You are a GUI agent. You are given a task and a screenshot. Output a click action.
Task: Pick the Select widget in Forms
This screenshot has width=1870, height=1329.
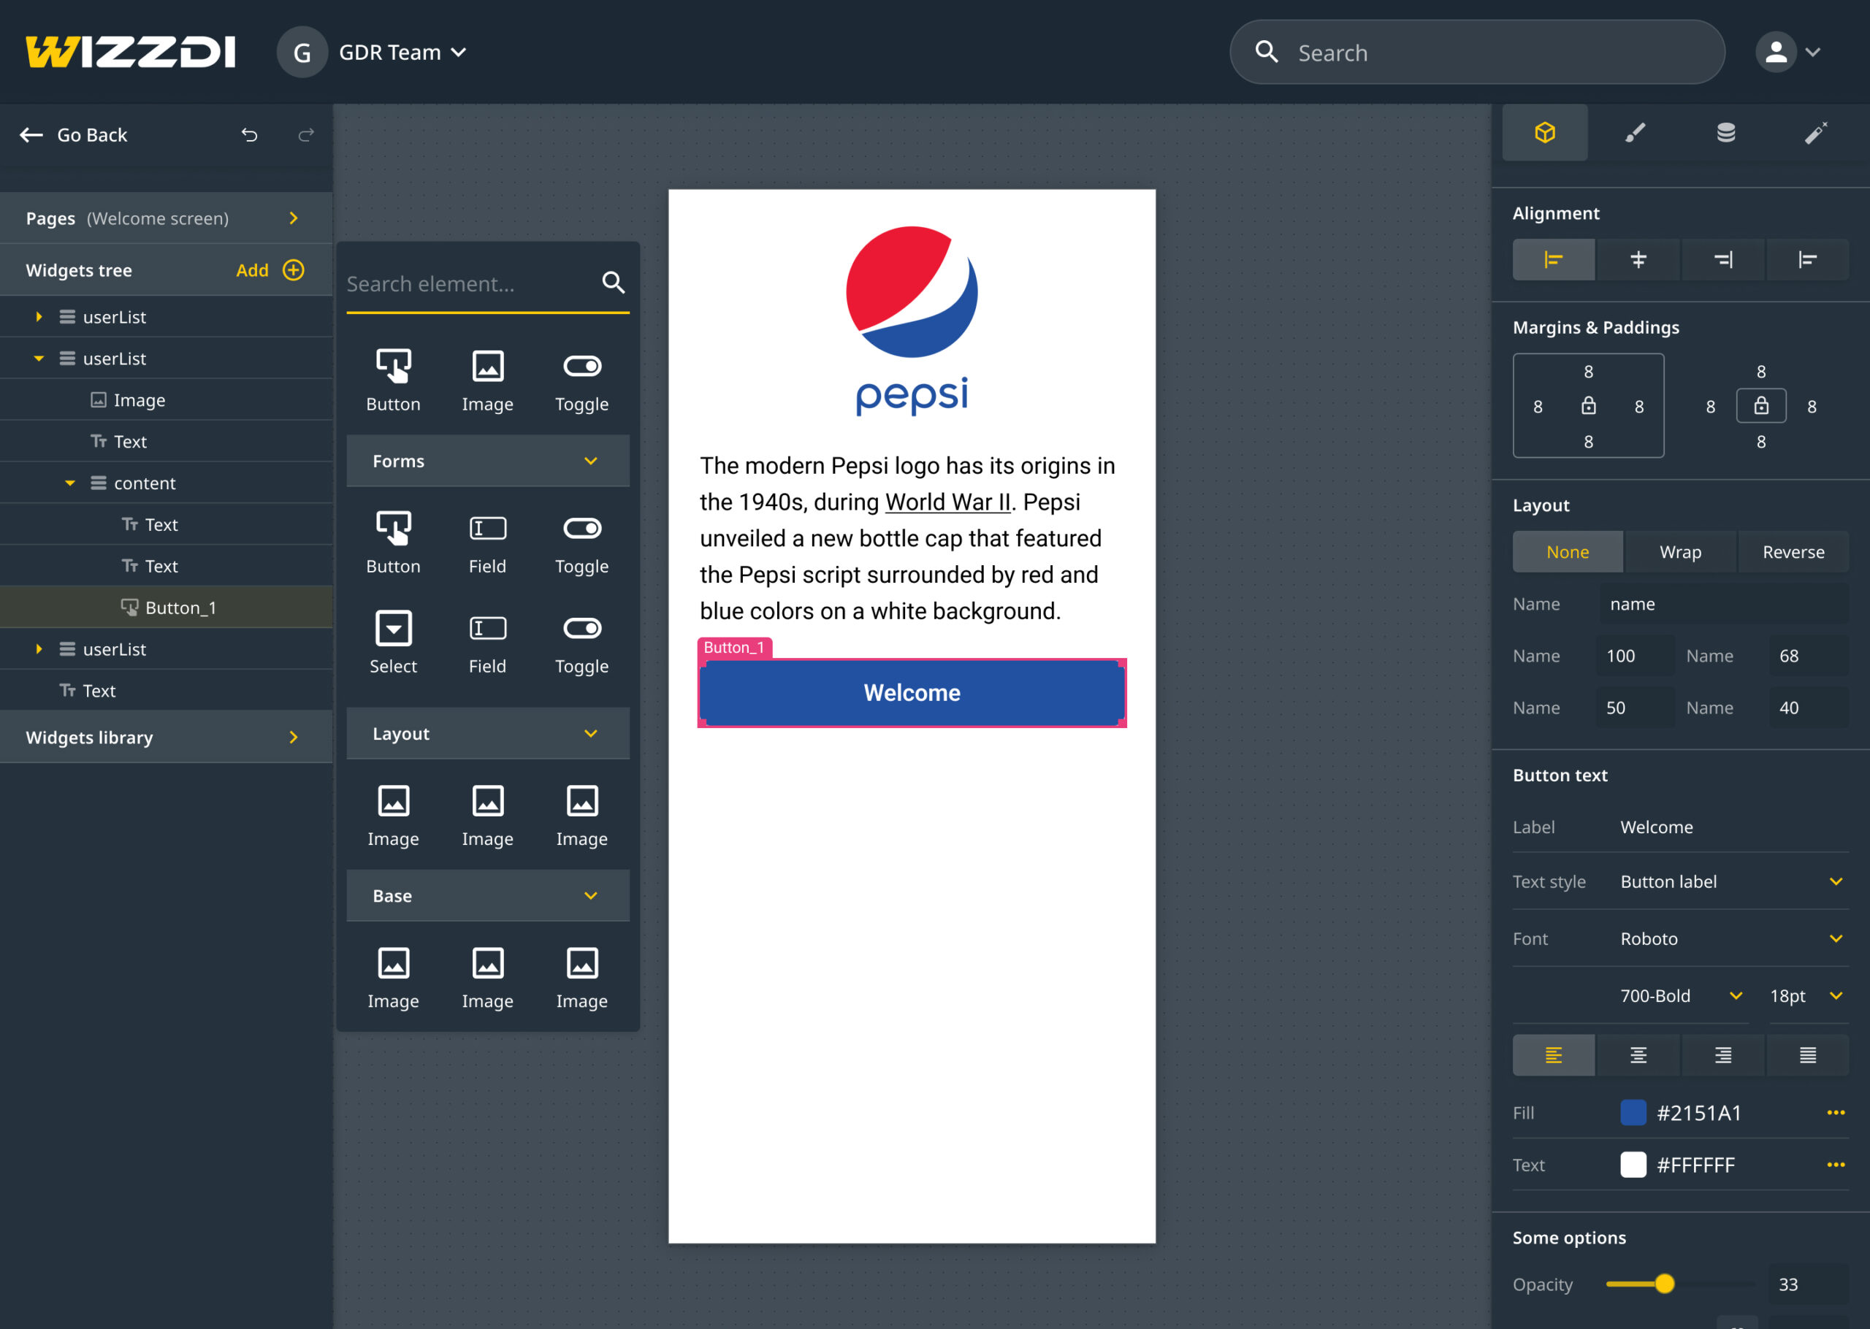393,643
